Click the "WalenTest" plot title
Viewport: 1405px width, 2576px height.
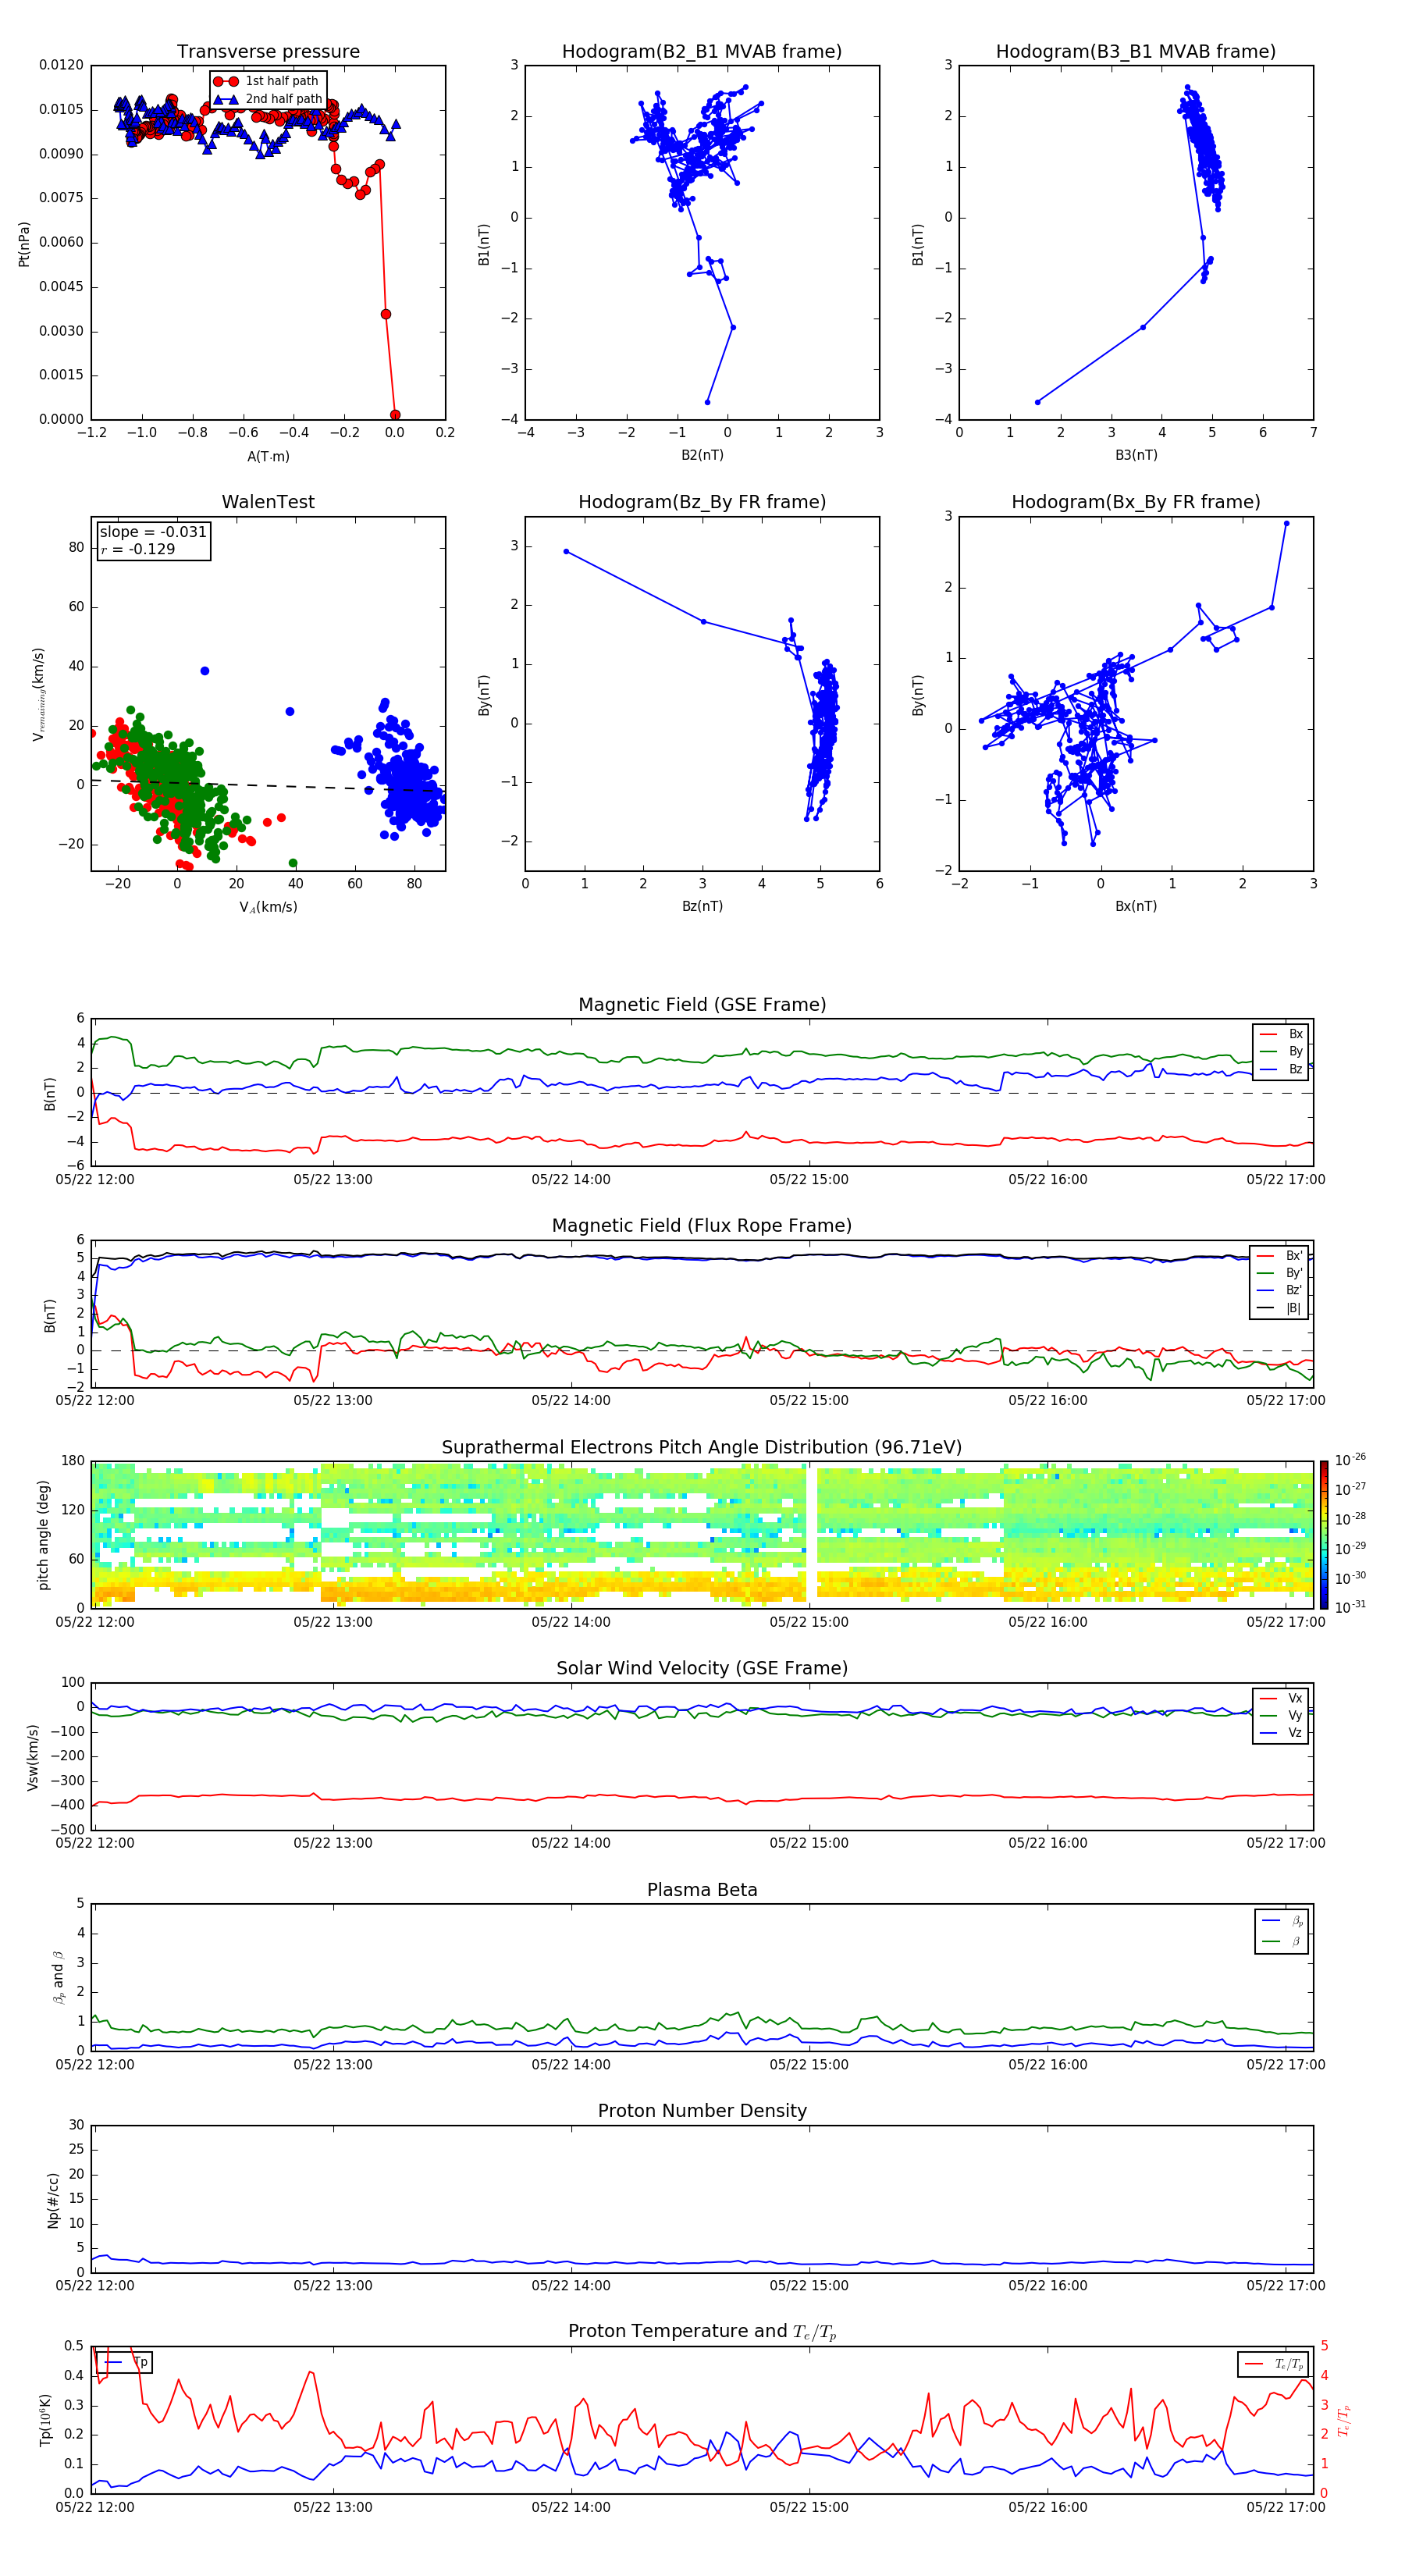[x=268, y=502]
